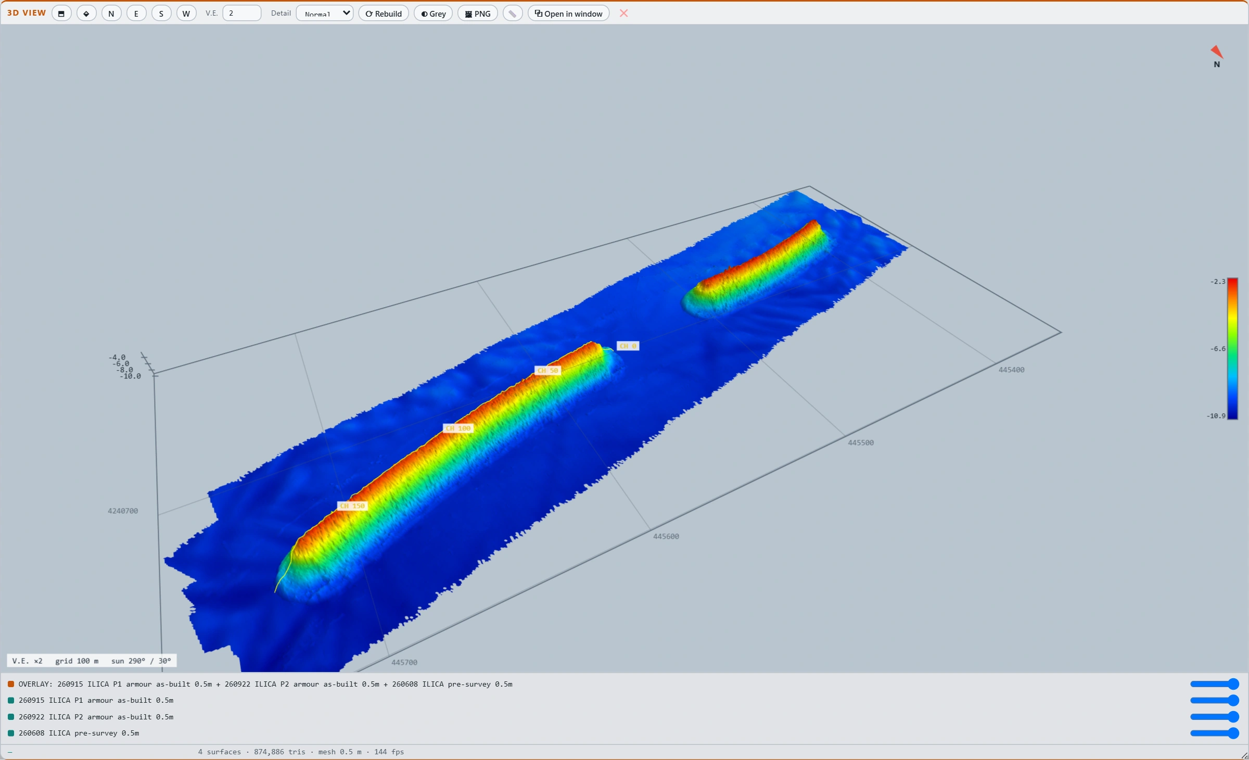The image size is (1249, 760).
Task: Toggle the OVERLAY surface orange swatch
Action: [x=11, y=684]
